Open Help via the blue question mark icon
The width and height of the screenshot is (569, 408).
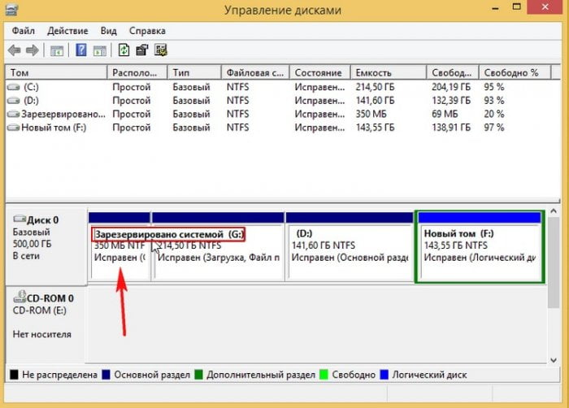point(81,50)
